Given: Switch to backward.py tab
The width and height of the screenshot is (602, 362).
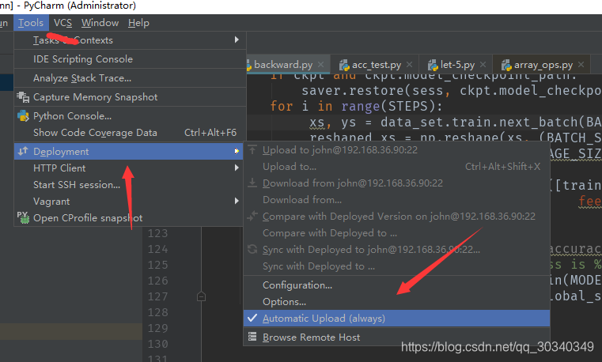Looking at the screenshot, I should [283, 65].
